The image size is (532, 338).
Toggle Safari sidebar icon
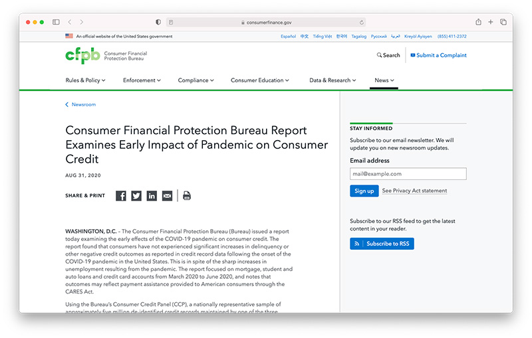[x=56, y=22]
